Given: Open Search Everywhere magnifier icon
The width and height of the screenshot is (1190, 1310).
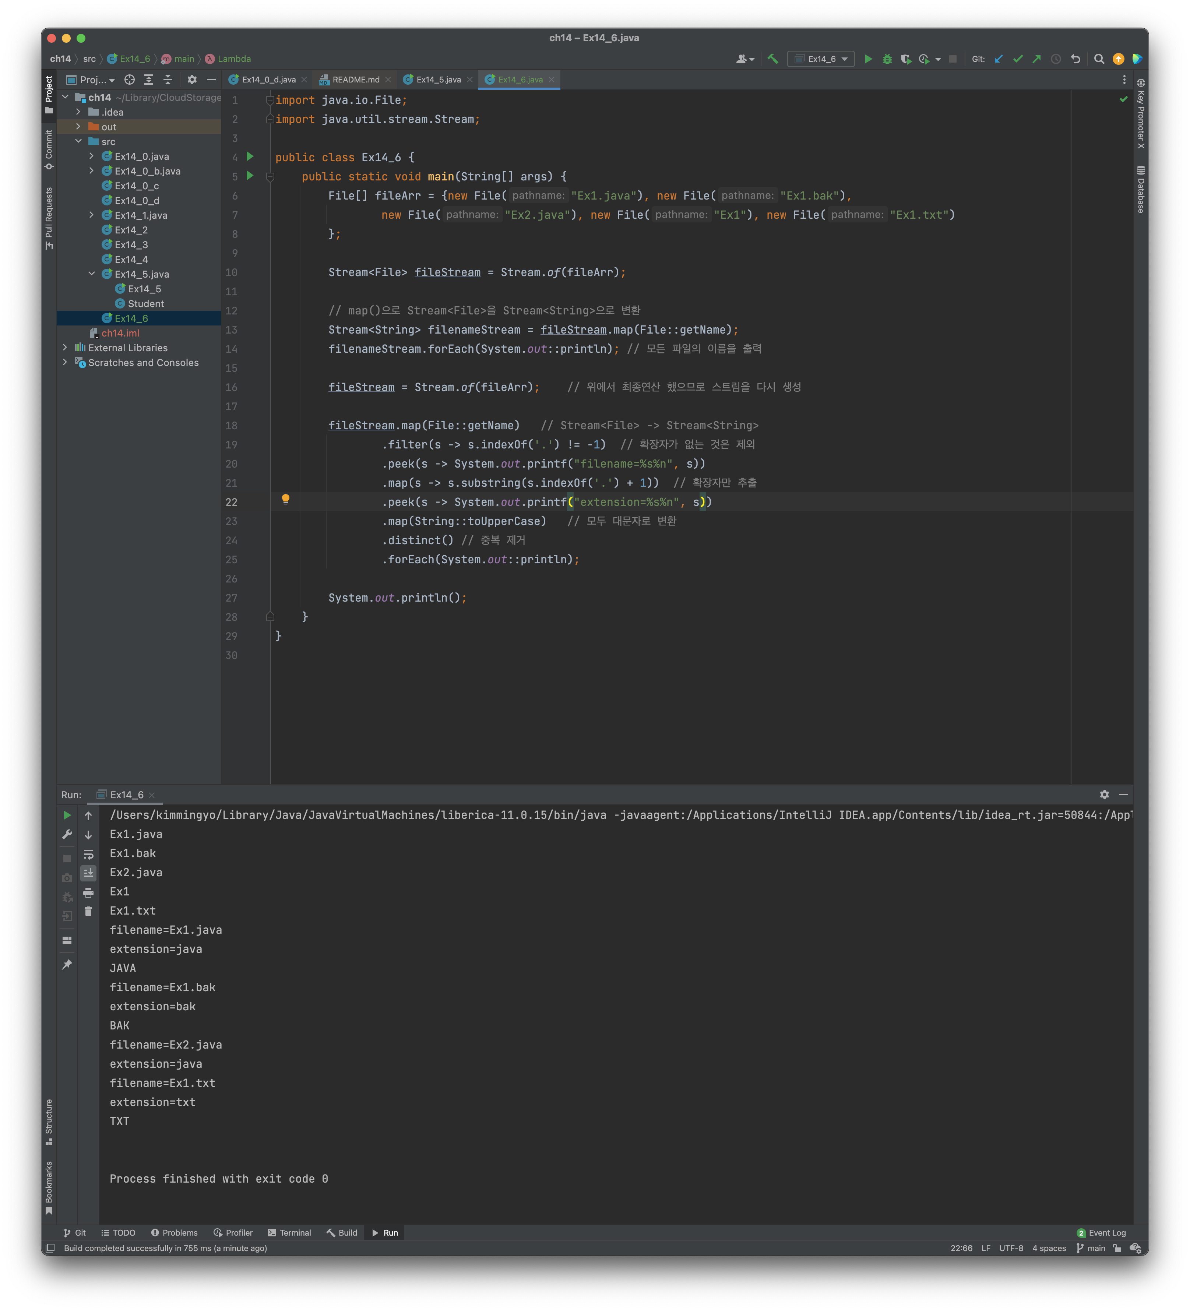Looking at the screenshot, I should click(1099, 59).
